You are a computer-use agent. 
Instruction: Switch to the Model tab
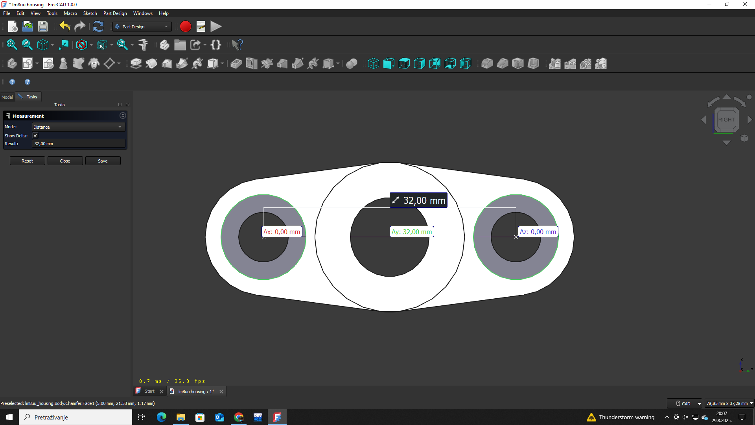[x=7, y=97]
